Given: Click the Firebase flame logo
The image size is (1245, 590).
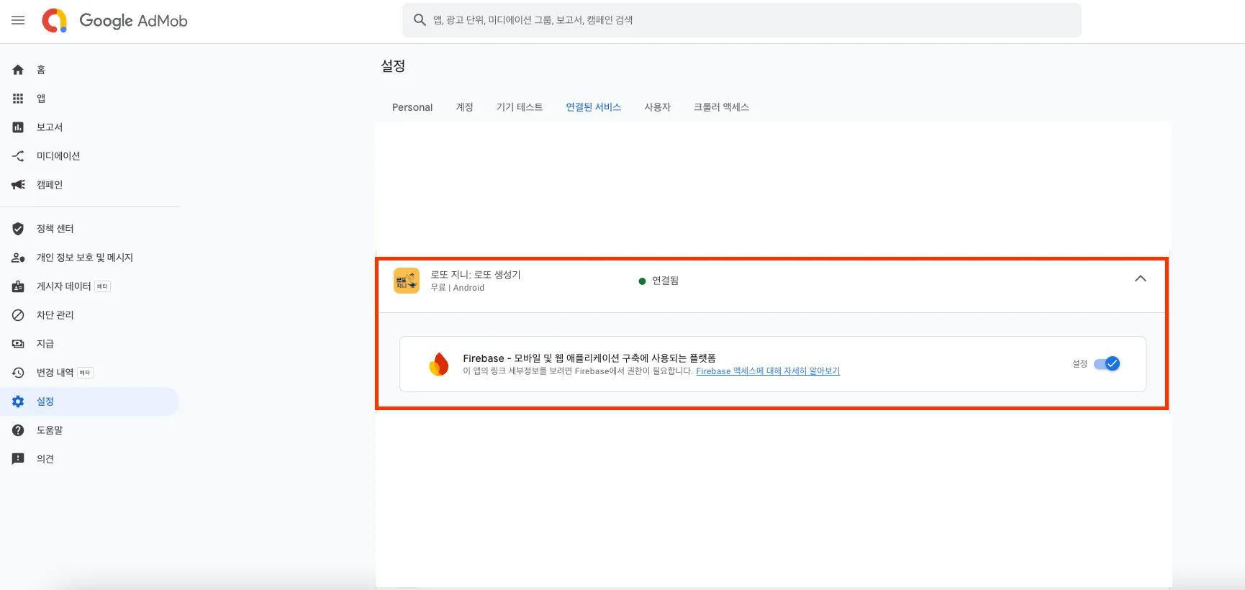Looking at the screenshot, I should pyautogui.click(x=439, y=364).
